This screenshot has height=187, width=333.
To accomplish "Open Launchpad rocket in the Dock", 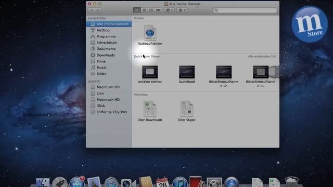I will point(60,182).
